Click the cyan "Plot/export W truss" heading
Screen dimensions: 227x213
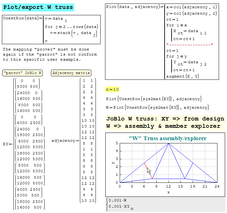coord(38,7)
